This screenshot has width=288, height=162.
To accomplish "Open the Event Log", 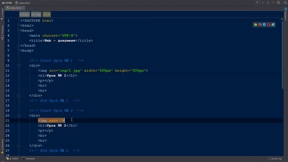I will pos(275,158).
